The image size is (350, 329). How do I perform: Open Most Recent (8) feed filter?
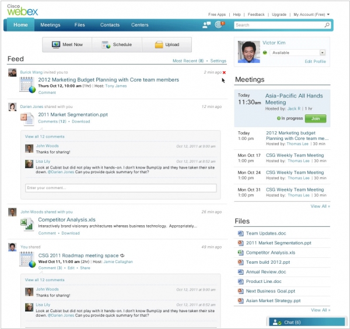pos(188,61)
